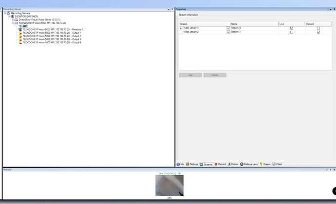
Task: Click the Output 1 icon in tree
Action: click(20, 33)
